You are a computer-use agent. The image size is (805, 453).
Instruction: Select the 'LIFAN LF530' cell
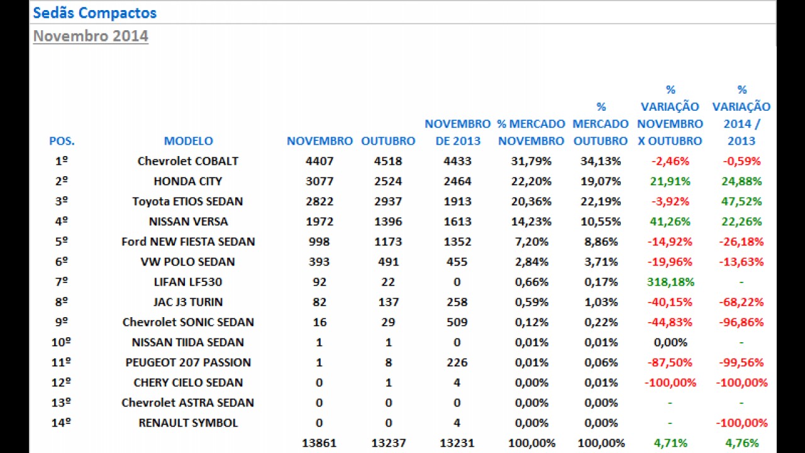tap(188, 282)
